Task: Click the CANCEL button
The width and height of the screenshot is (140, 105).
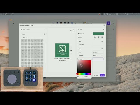Action: [x=96, y=75]
